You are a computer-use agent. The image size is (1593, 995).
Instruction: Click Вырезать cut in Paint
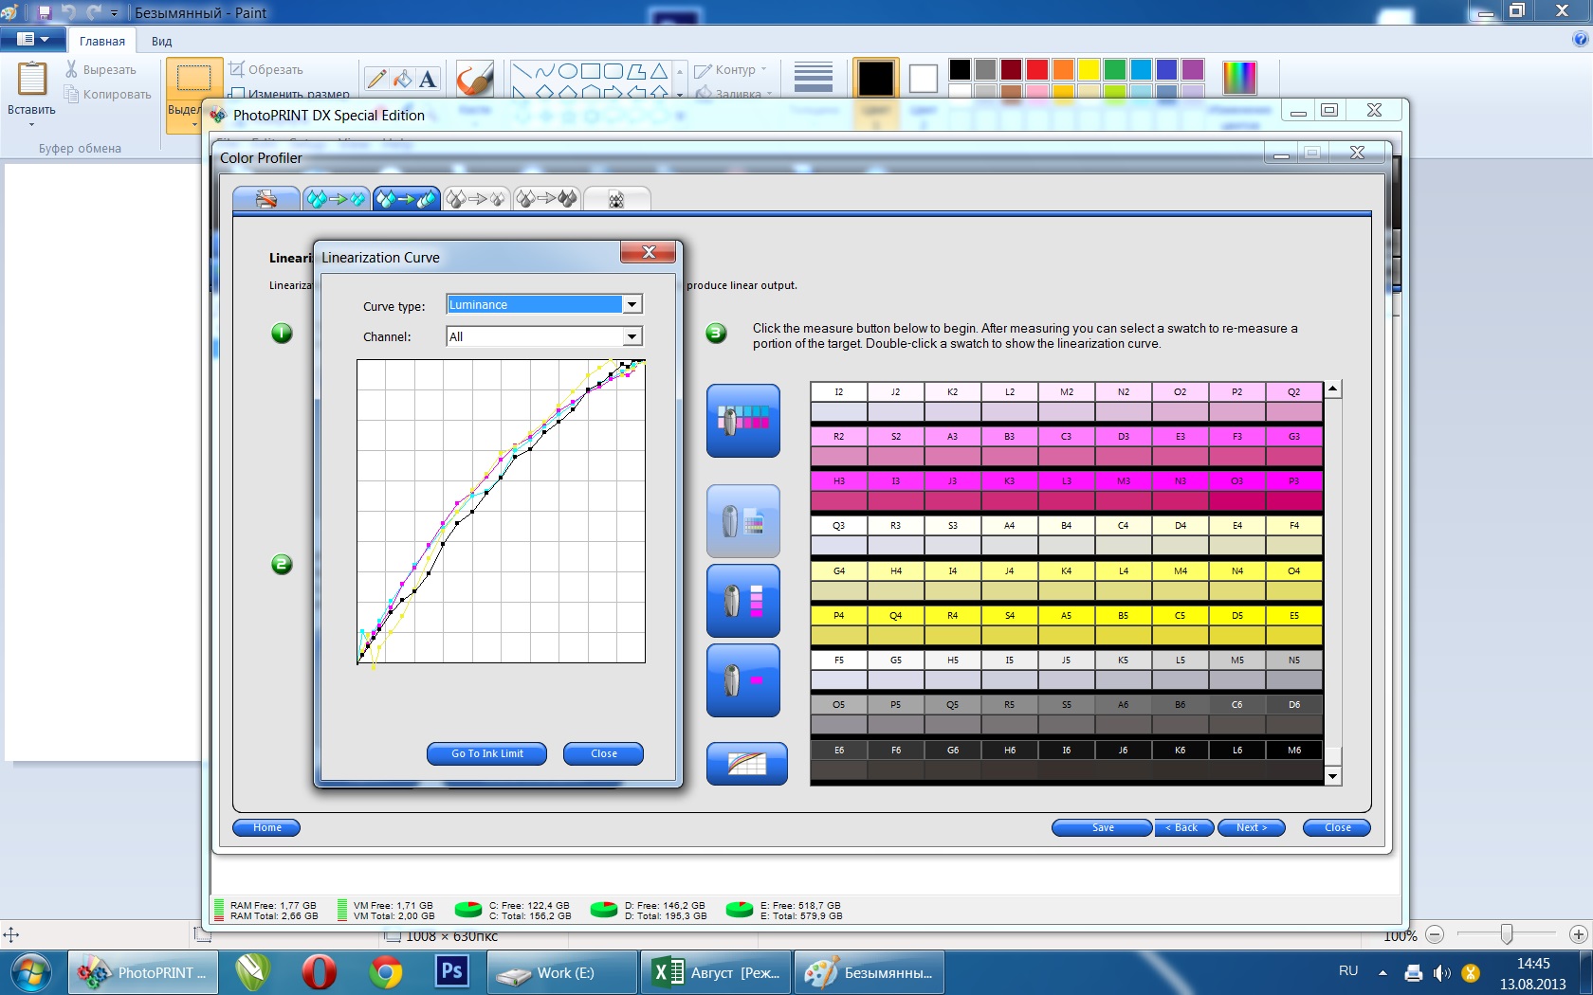pos(101,69)
